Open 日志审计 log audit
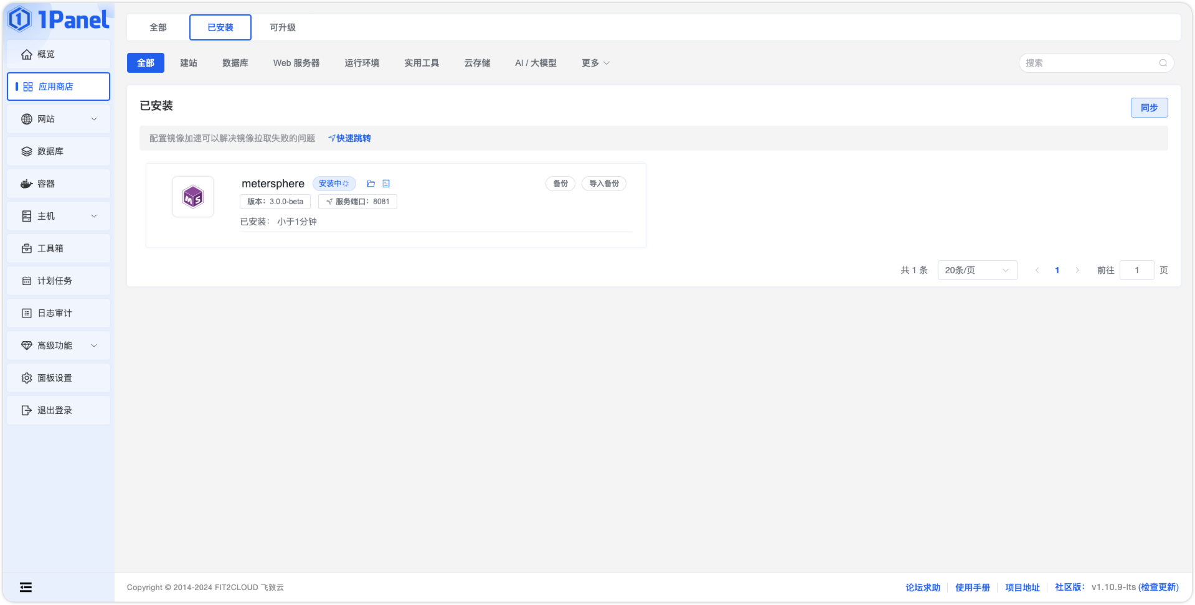The image size is (1195, 605). [x=59, y=313]
